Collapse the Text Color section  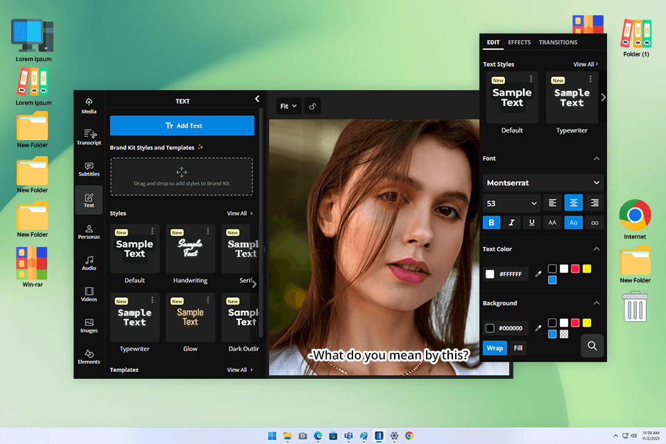(x=596, y=248)
